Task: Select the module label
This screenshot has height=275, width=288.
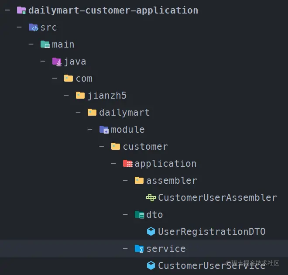Action: click(128, 130)
